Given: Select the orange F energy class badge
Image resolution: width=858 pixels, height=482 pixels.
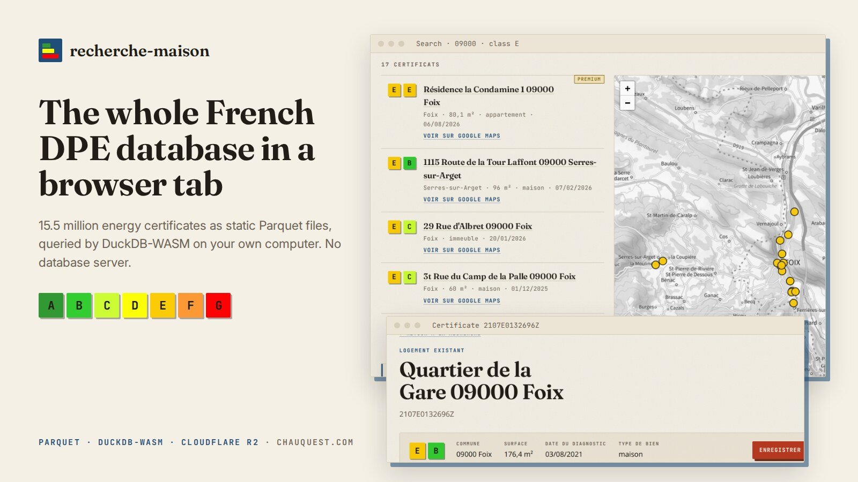Looking at the screenshot, I should [x=190, y=305].
